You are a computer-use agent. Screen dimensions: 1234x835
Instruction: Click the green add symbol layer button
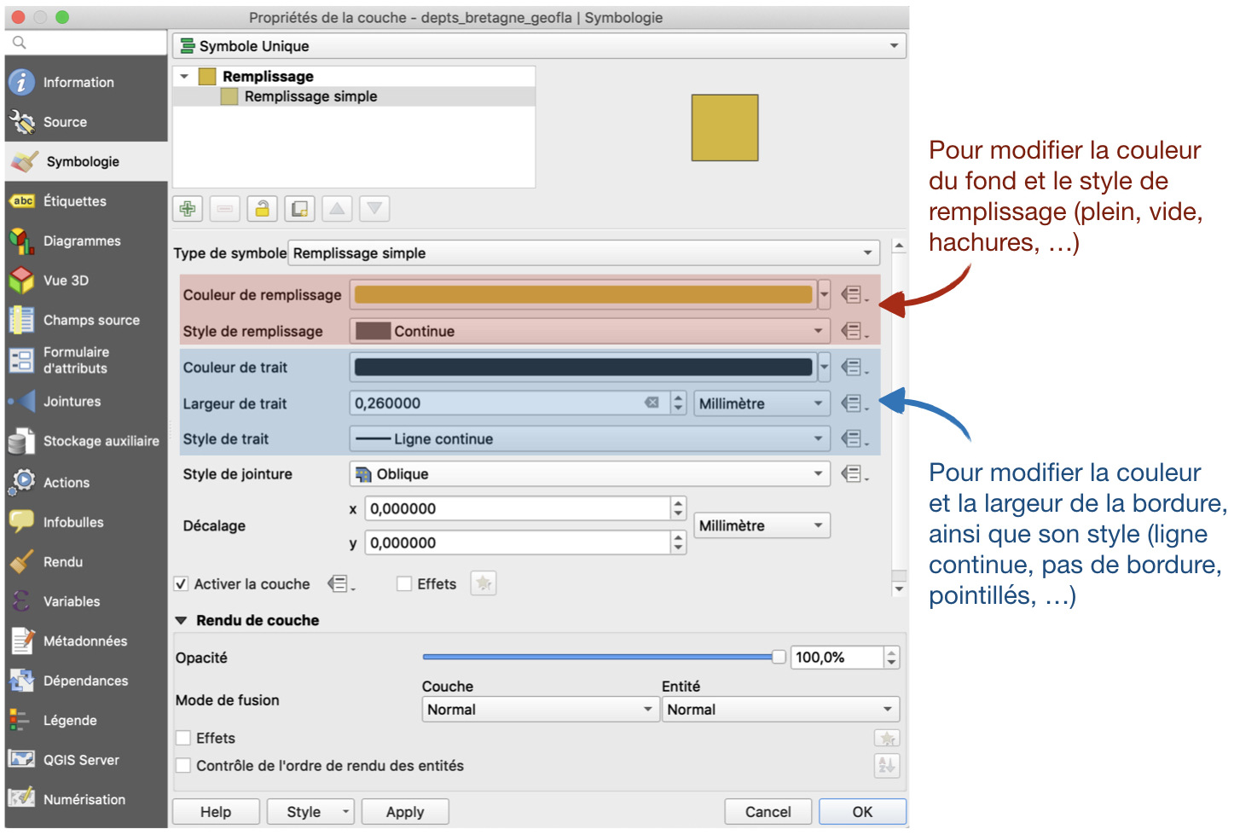188,209
